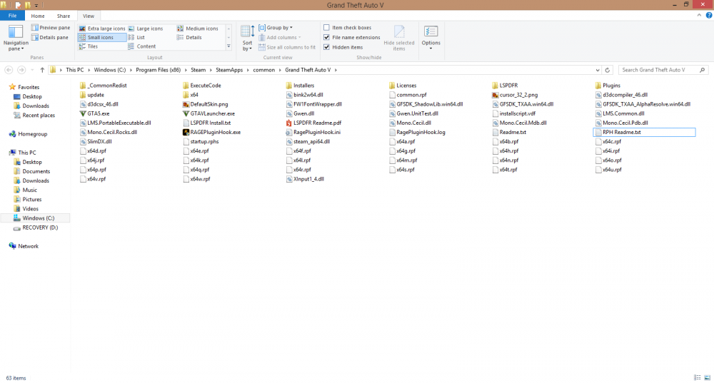The height and width of the screenshot is (383, 714).
Task: Open Music under This PC
Action: (29, 190)
